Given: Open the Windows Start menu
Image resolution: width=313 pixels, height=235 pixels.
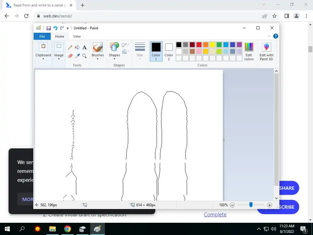Looking at the screenshot, I should coord(7,229).
